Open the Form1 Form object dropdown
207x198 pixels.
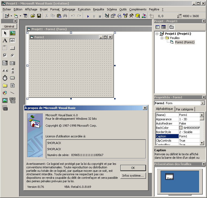(203, 103)
